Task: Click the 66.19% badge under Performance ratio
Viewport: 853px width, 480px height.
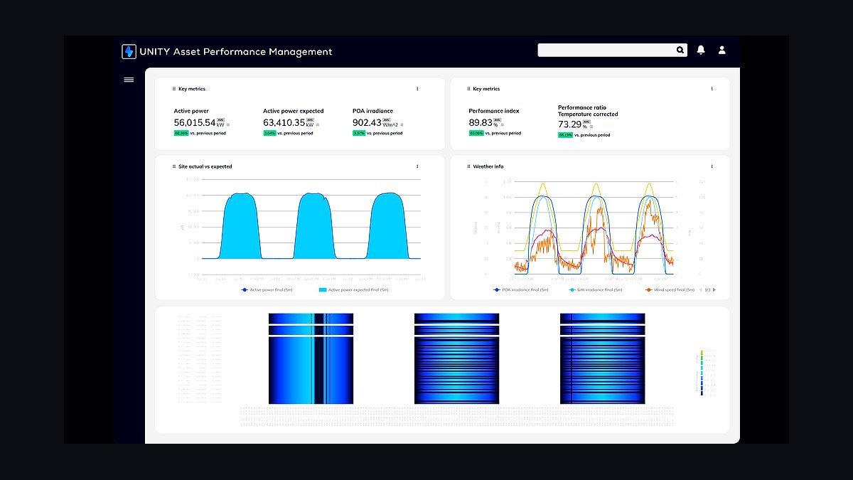Action: pyautogui.click(x=566, y=135)
